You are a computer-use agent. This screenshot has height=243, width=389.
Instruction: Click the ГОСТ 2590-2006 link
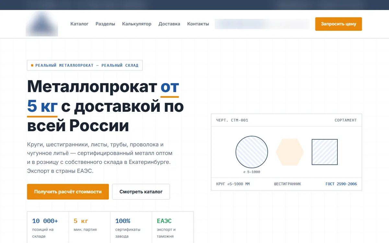point(341,184)
